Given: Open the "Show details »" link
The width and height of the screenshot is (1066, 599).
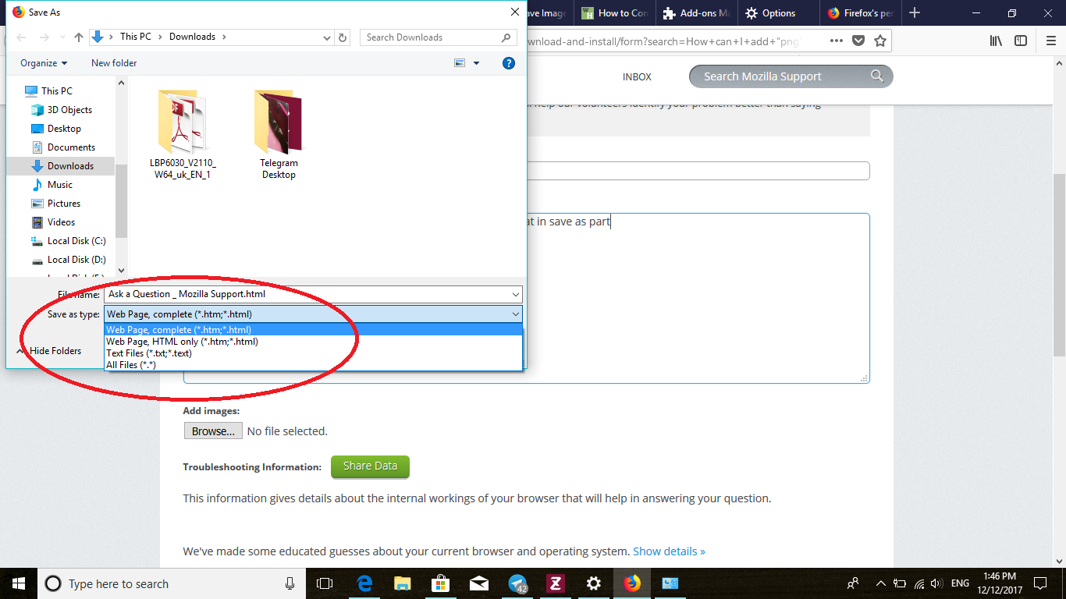Looking at the screenshot, I should (x=669, y=551).
